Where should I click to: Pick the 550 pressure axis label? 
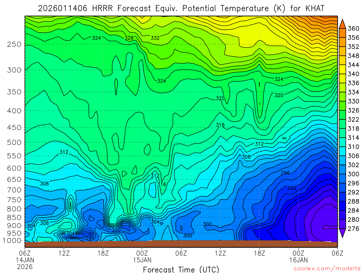[14, 156]
